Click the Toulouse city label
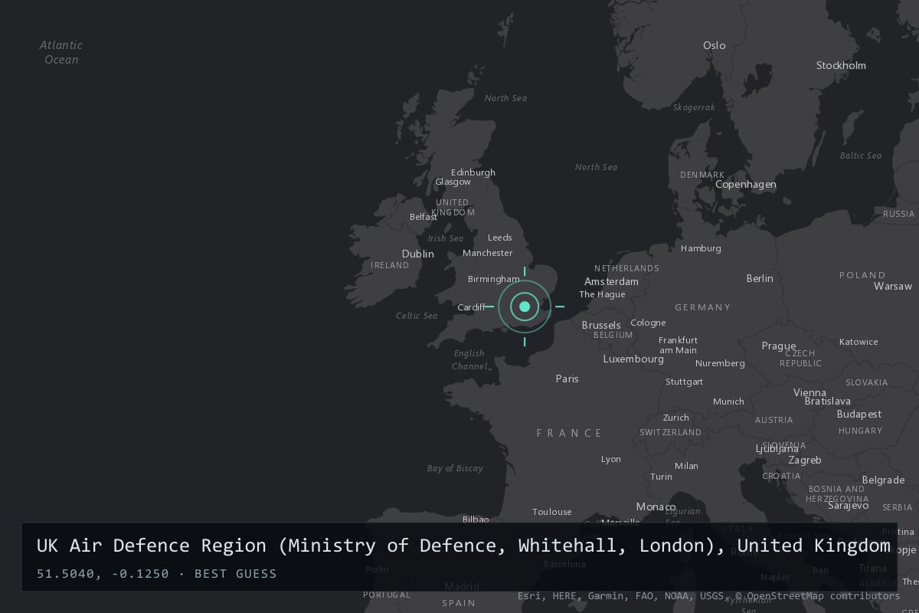This screenshot has width=919, height=613. point(552,512)
